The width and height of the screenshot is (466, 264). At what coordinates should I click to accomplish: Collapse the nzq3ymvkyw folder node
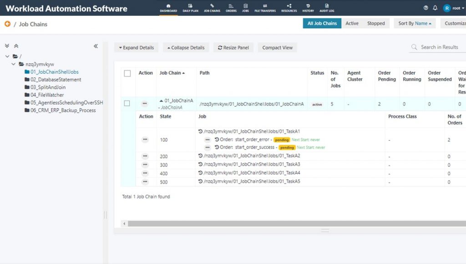coord(14,64)
